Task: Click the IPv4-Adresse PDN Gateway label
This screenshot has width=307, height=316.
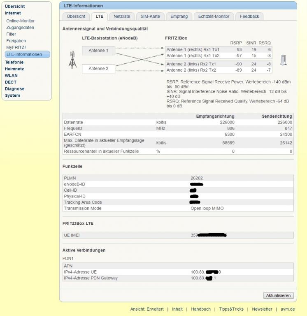Action: click(x=91, y=278)
